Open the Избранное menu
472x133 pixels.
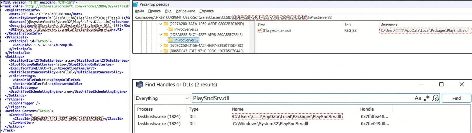coord(185,11)
